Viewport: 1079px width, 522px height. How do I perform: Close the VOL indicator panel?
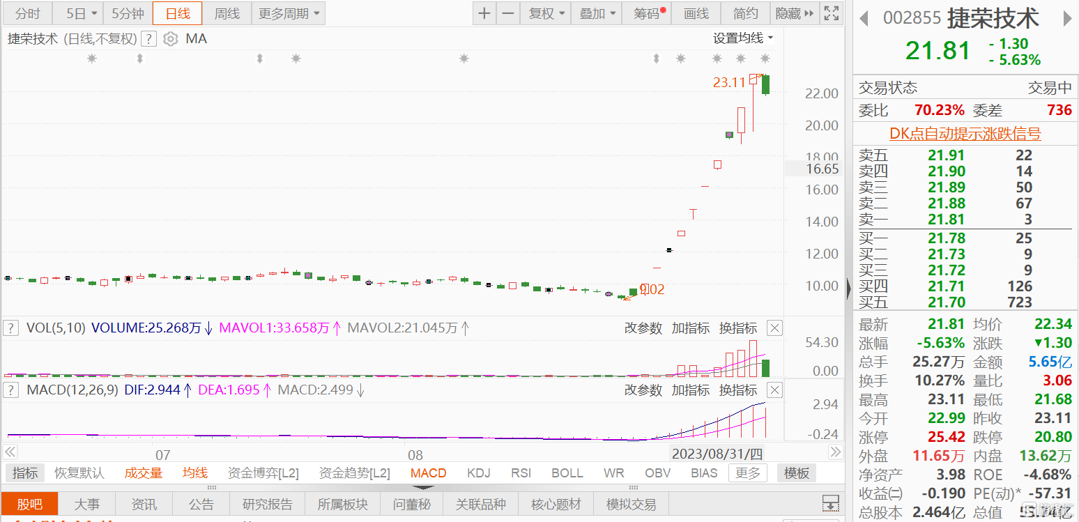click(x=774, y=328)
